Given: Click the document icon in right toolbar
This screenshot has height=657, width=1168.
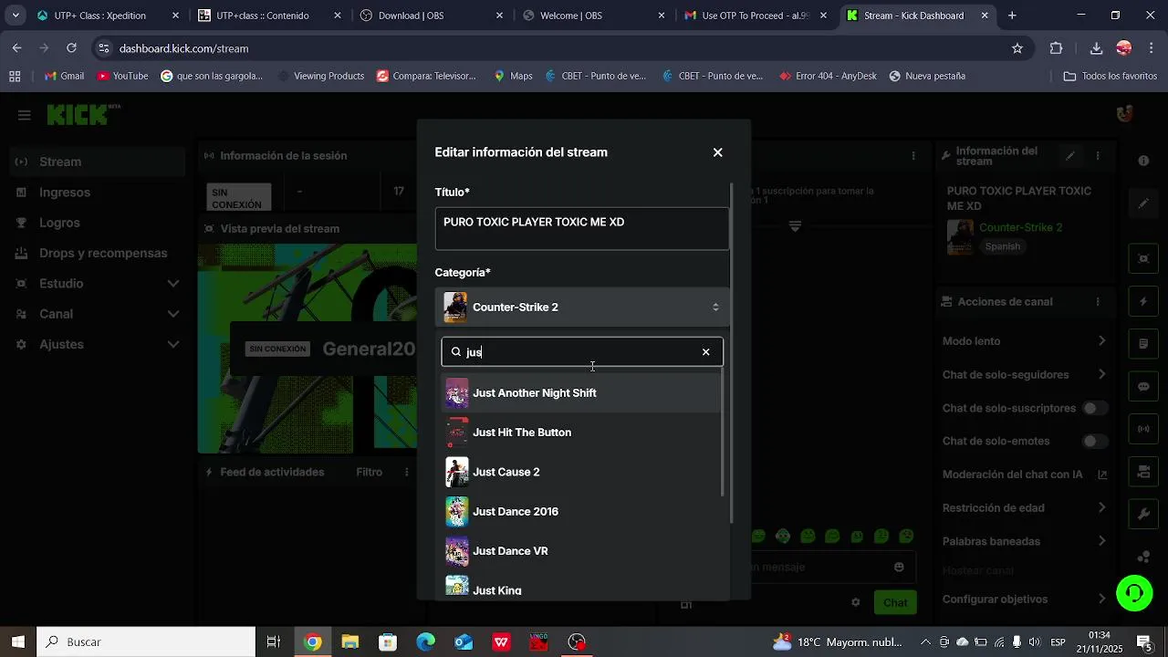Looking at the screenshot, I should [1143, 344].
